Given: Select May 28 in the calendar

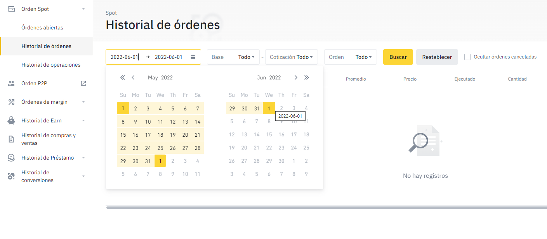Looking at the screenshot, I should [198, 148].
